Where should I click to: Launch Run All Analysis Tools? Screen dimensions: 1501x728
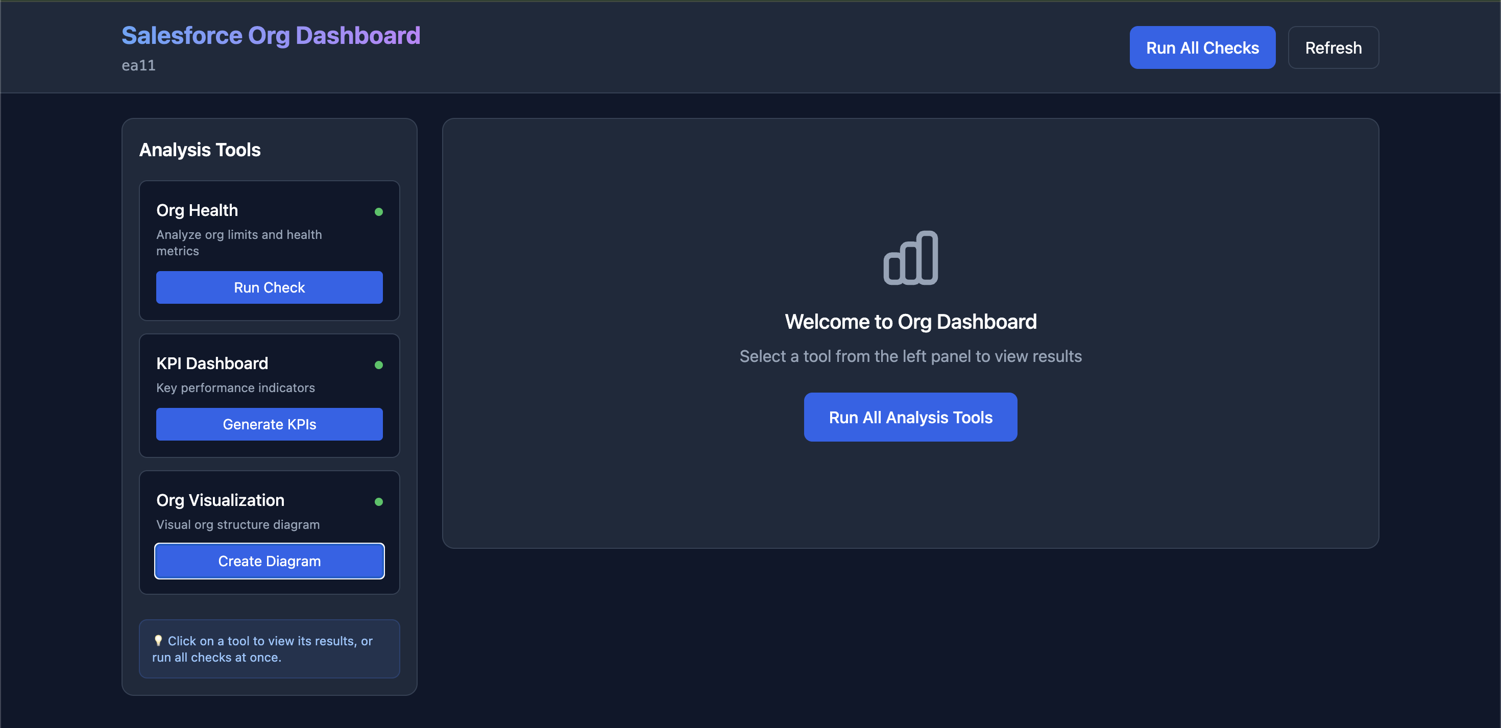tap(910, 417)
